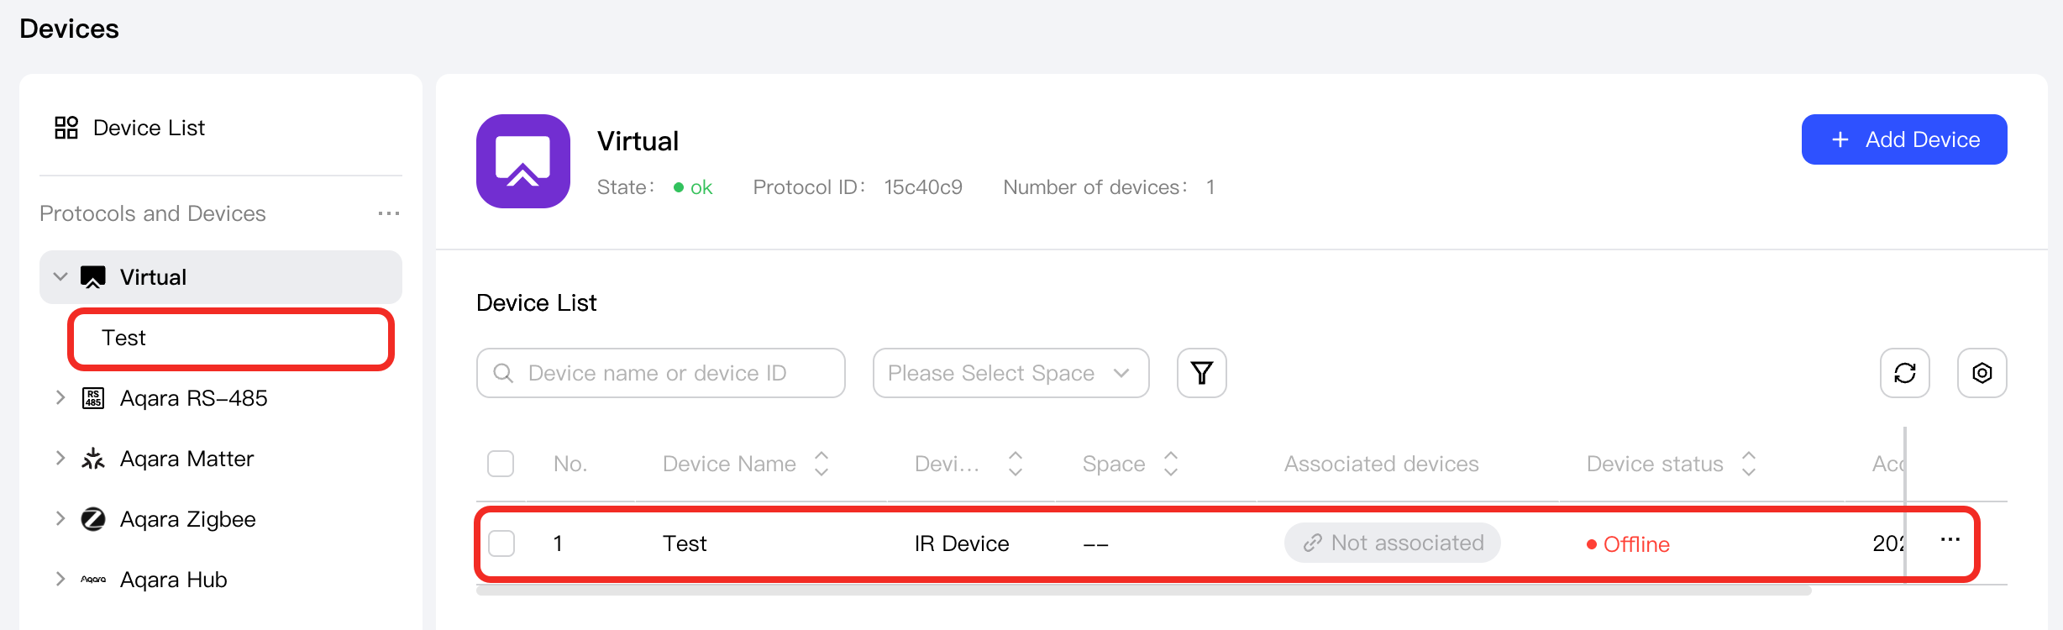Sort by Device Name column
Screen dimensions: 2063x630
(x=822, y=464)
